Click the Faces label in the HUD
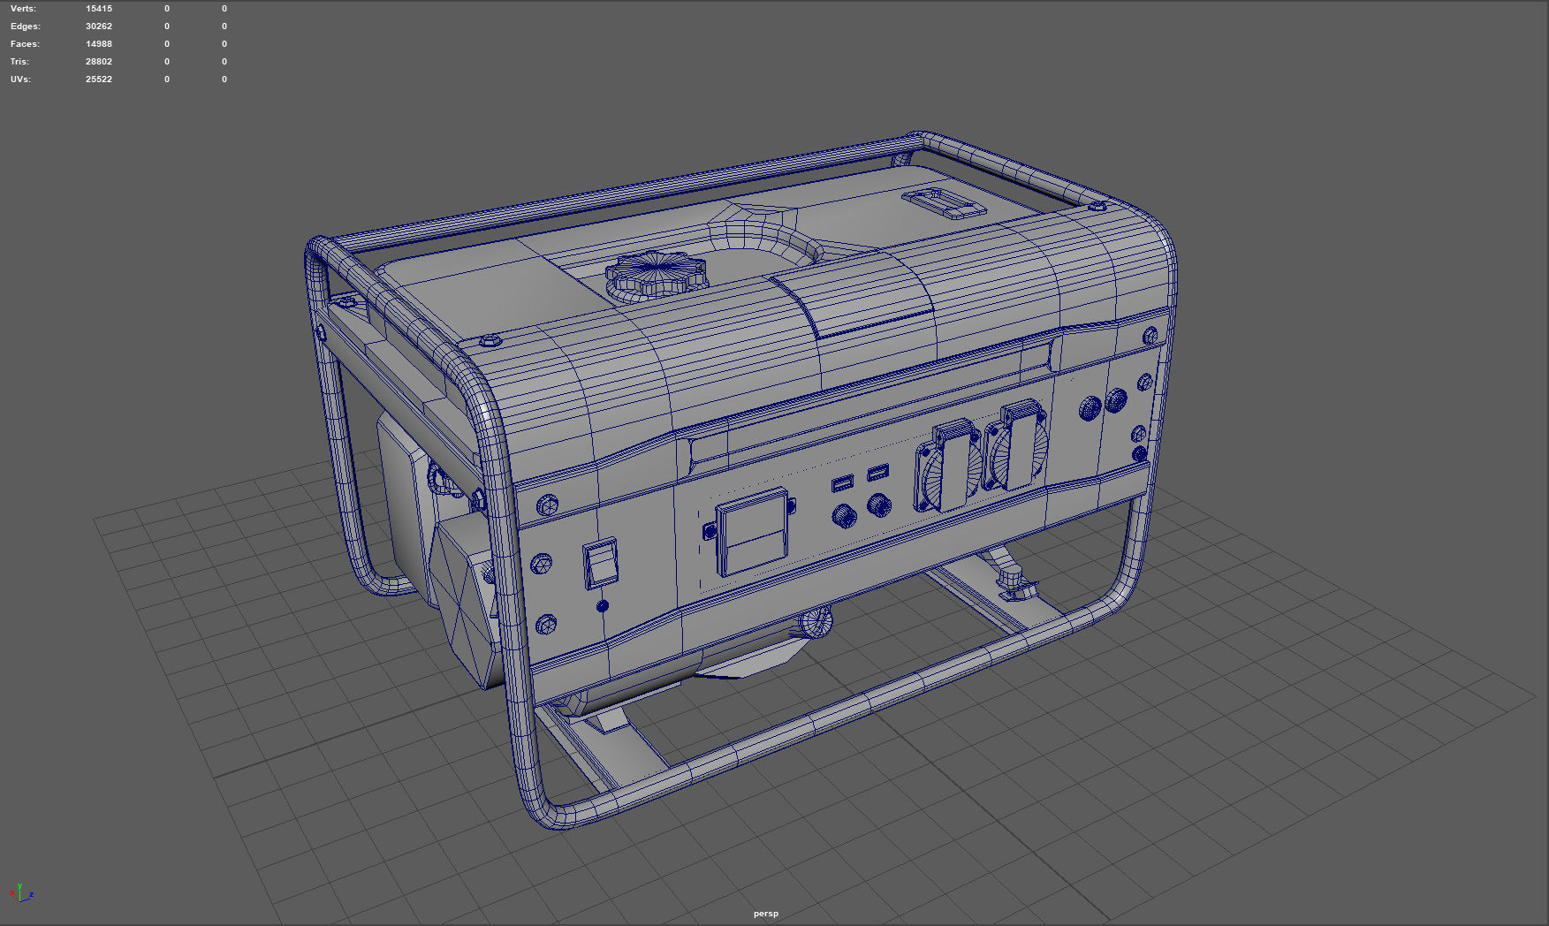This screenshot has height=926, width=1549. (25, 44)
